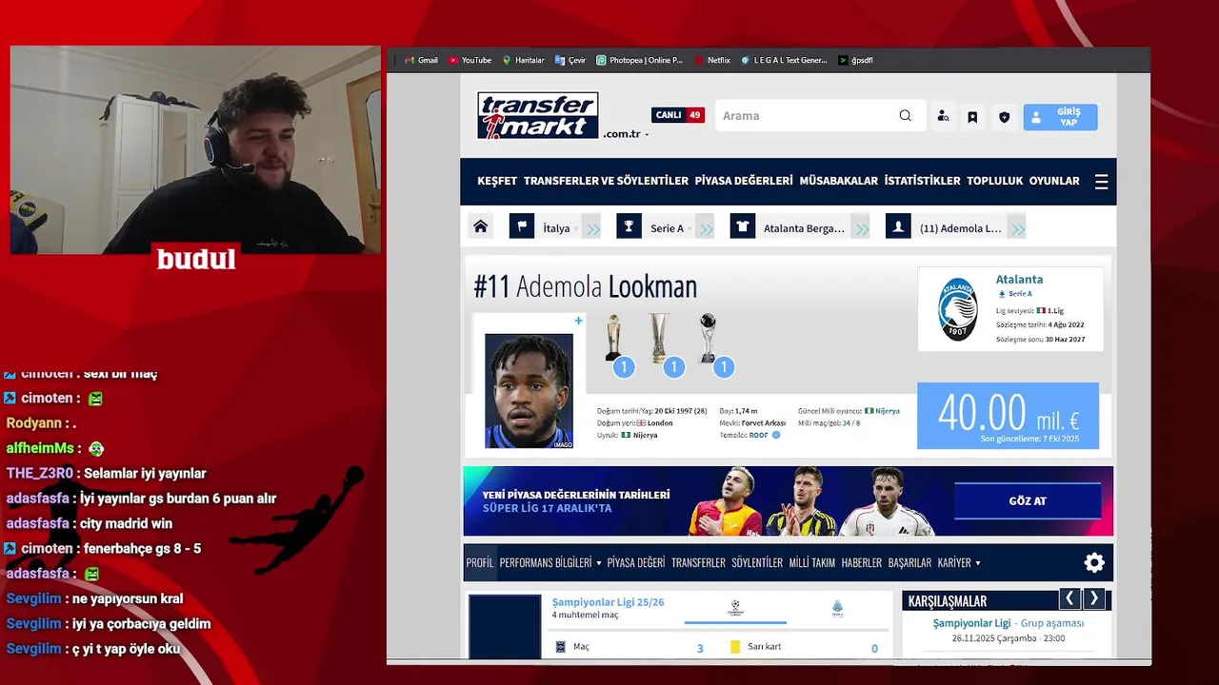Expand chevrons after İtalya breadcrumb
Viewport: 1219px width, 685px height.
592,228
